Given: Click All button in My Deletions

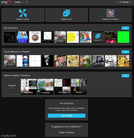Looking at the screenshot, I should (125, 28).
